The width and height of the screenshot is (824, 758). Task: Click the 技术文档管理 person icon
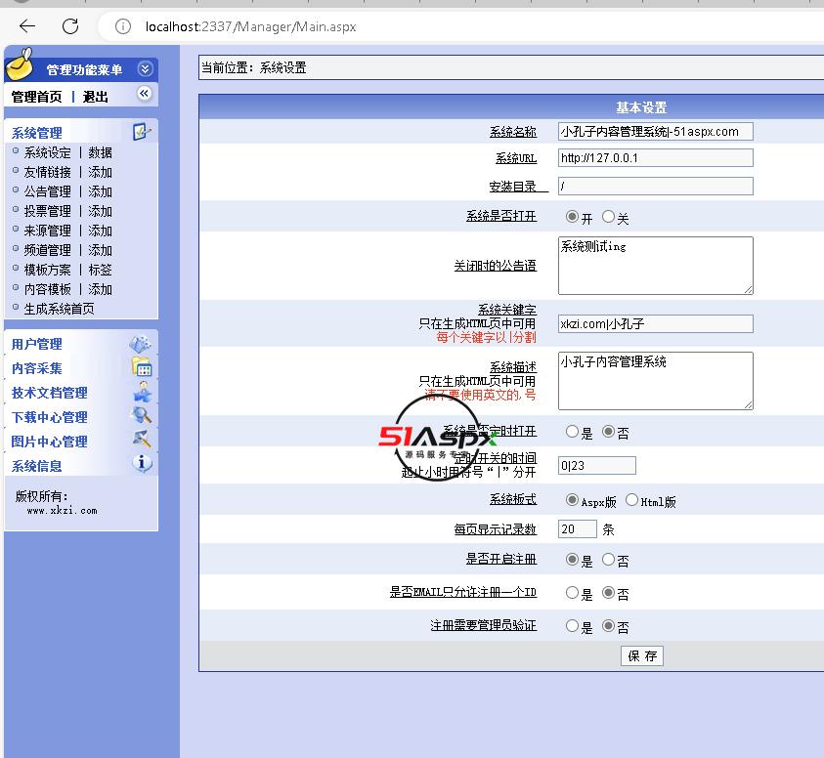pyautogui.click(x=141, y=393)
